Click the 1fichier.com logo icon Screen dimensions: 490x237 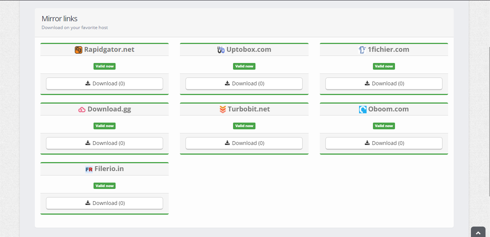(x=362, y=50)
